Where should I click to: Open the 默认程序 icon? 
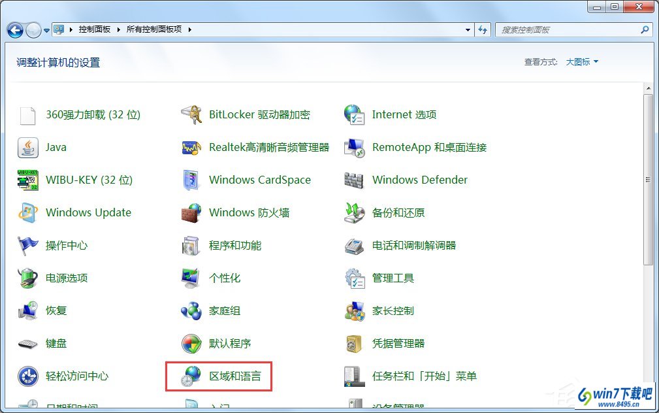[191, 343]
